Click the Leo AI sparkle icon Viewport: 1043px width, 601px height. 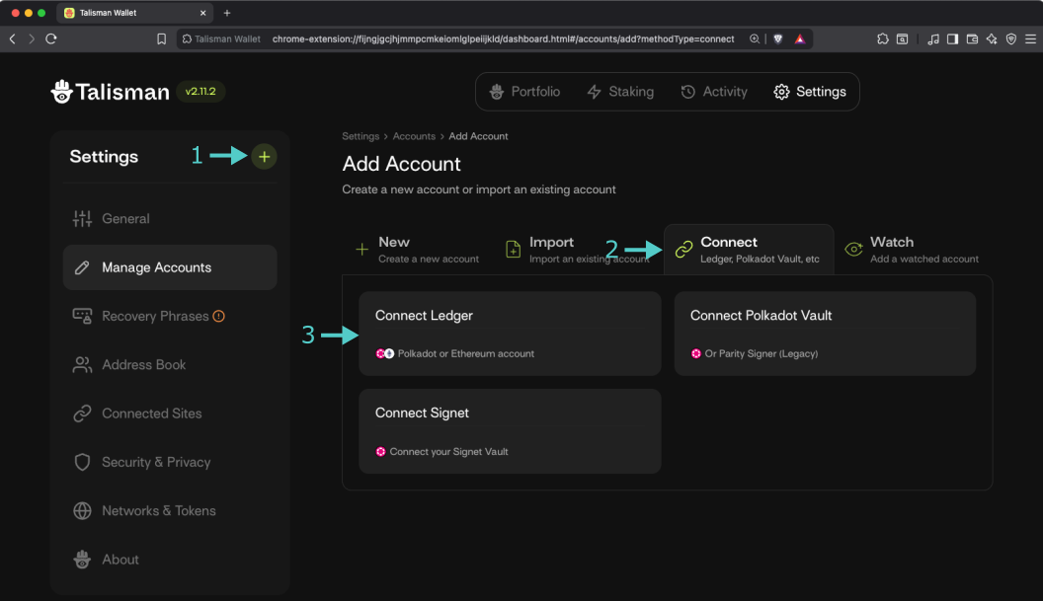coord(992,39)
